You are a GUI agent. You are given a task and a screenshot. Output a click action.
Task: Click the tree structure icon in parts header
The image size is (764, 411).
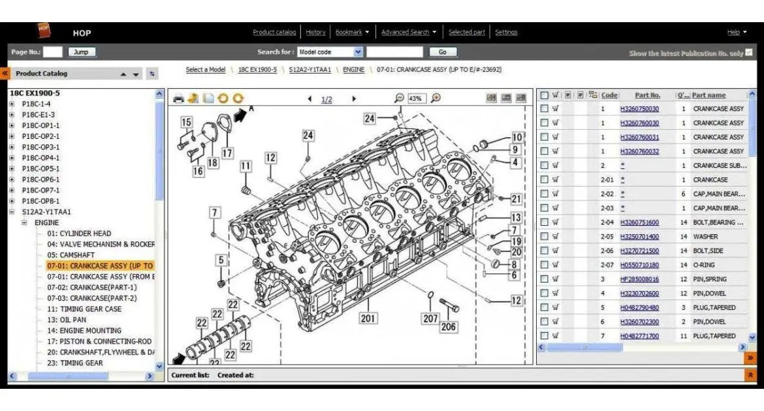tap(593, 95)
